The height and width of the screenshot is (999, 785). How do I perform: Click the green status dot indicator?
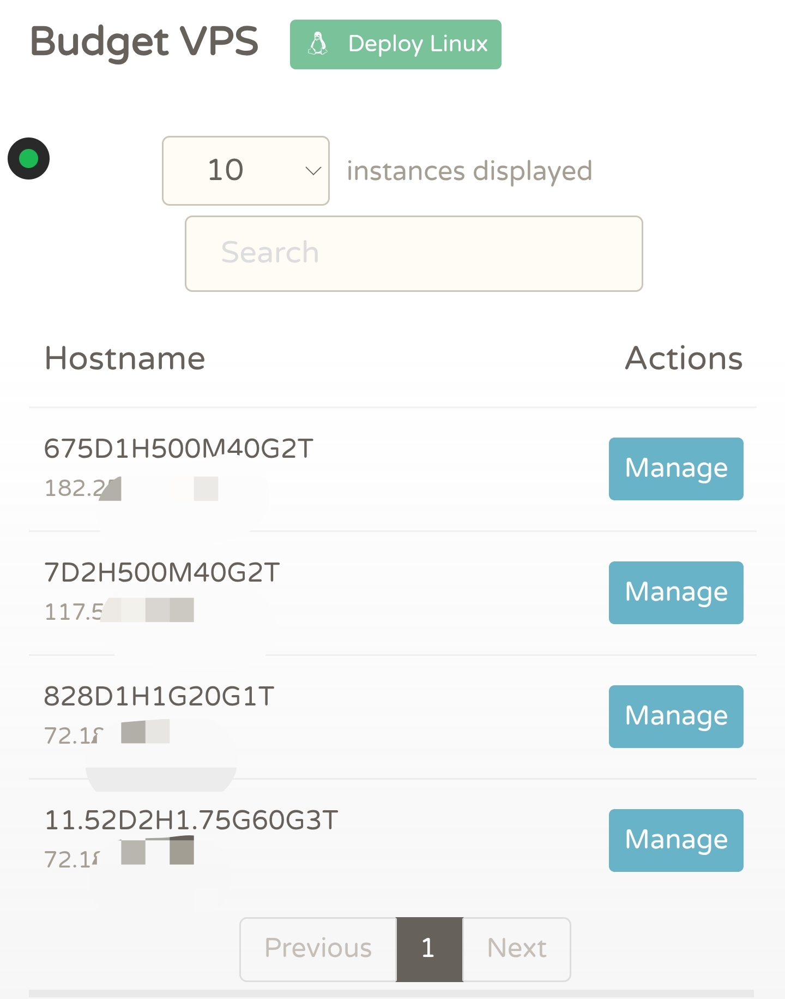28,159
